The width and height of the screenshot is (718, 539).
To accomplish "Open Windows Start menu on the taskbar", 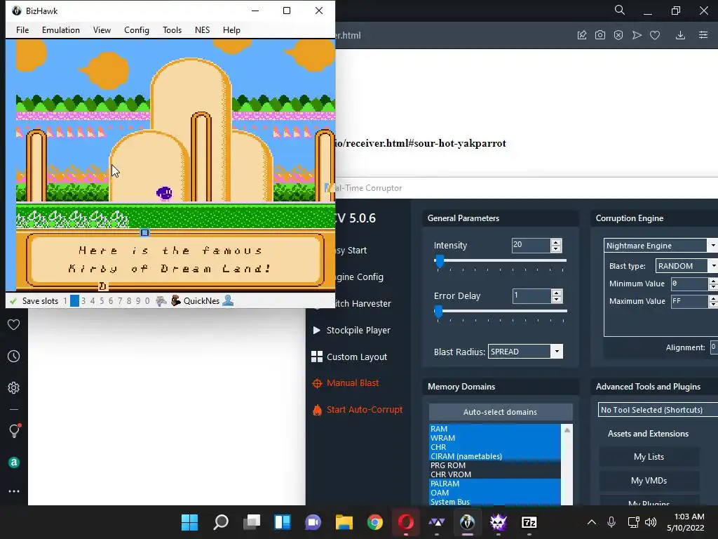I will pos(189,522).
